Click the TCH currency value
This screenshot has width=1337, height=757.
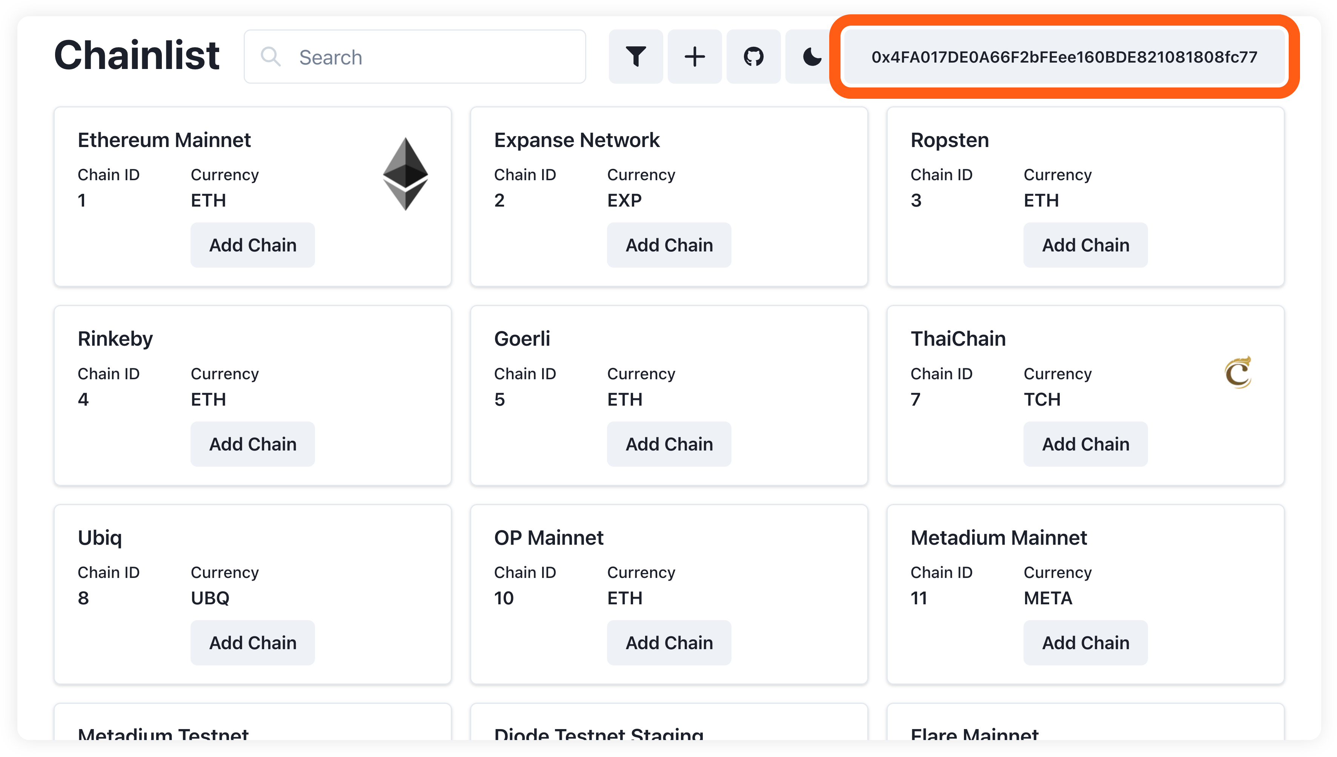click(x=1042, y=399)
